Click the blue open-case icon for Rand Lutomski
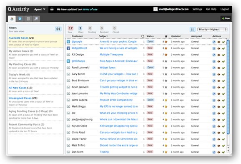This screenshot has width=241, height=164. (x=214, y=68)
